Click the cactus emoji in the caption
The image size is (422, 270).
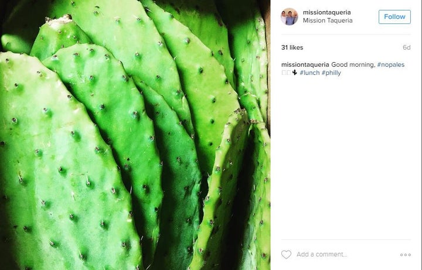[295, 73]
